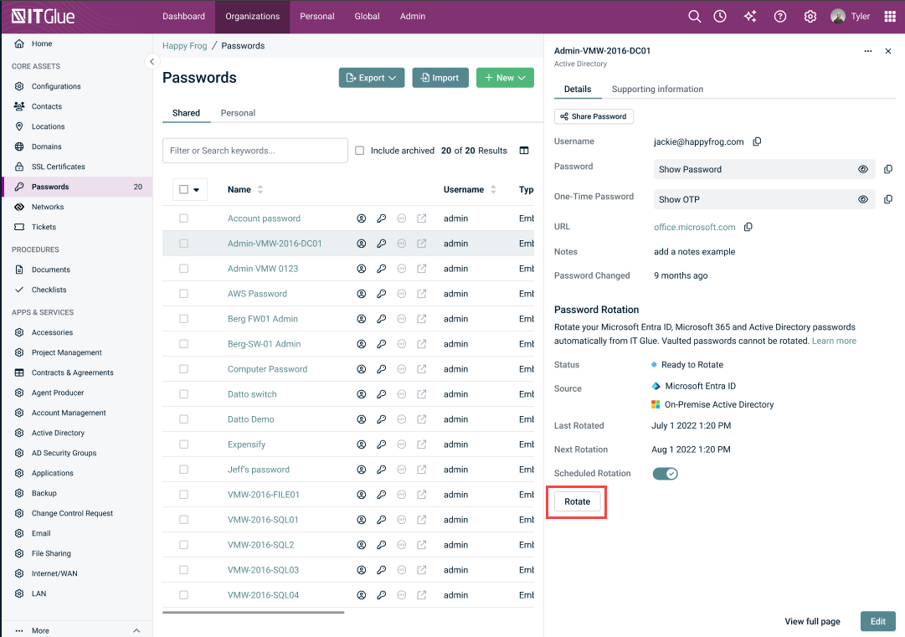Copy the office.microsoft.com URL

[x=748, y=227]
